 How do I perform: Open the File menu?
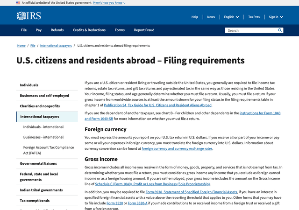tap(24, 30)
